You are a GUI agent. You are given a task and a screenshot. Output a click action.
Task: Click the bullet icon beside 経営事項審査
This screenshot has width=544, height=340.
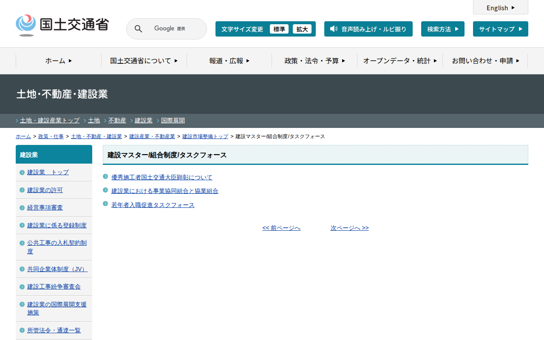click(22, 208)
